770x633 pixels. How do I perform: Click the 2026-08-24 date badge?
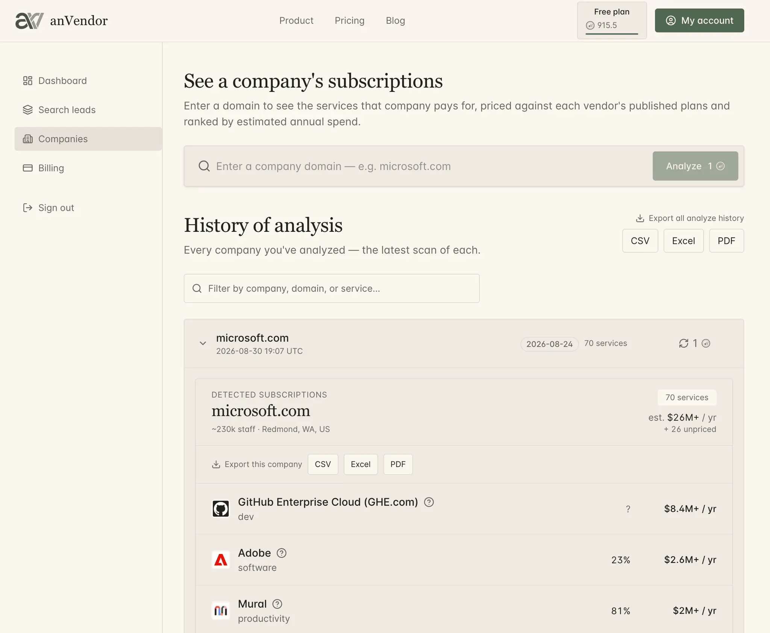pyautogui.click(x=549, y=344)
